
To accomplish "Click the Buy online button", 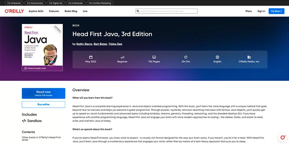I will 44,104.
